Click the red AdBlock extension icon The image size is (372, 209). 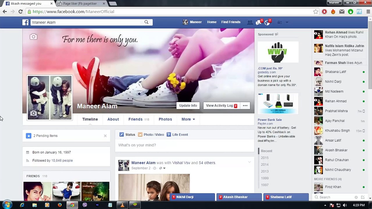tap(324, 12)
